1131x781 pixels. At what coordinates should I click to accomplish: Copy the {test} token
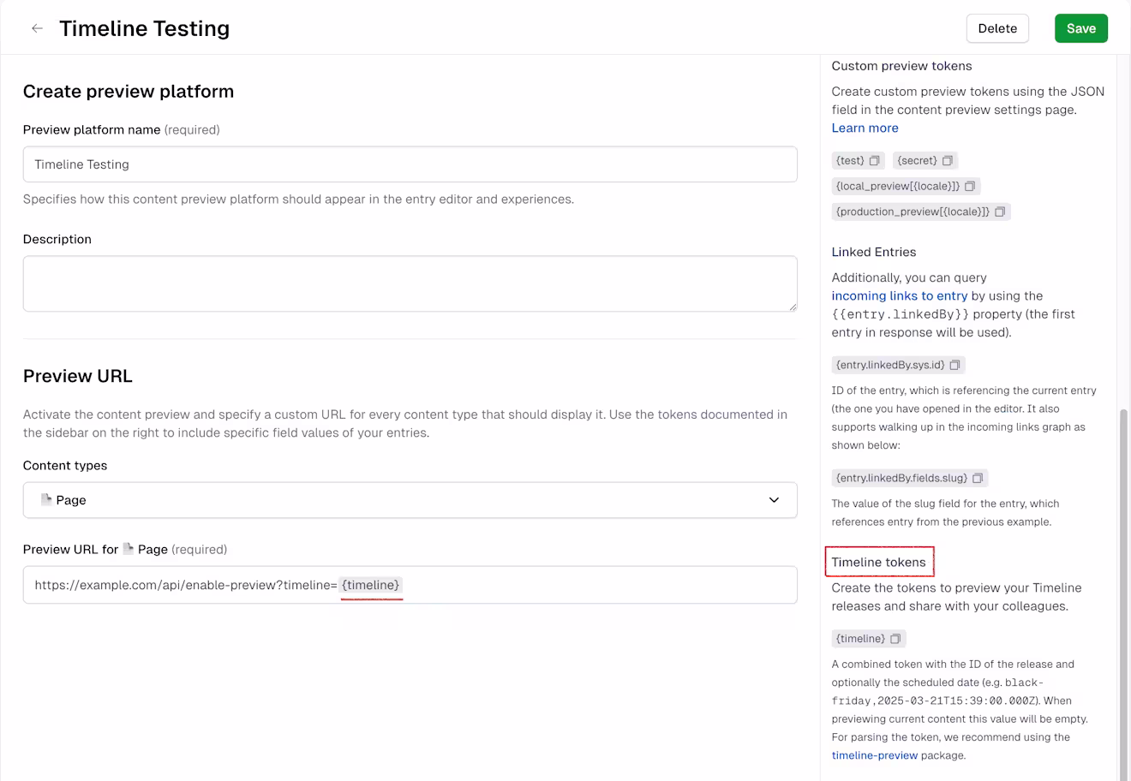click(875, 161)
